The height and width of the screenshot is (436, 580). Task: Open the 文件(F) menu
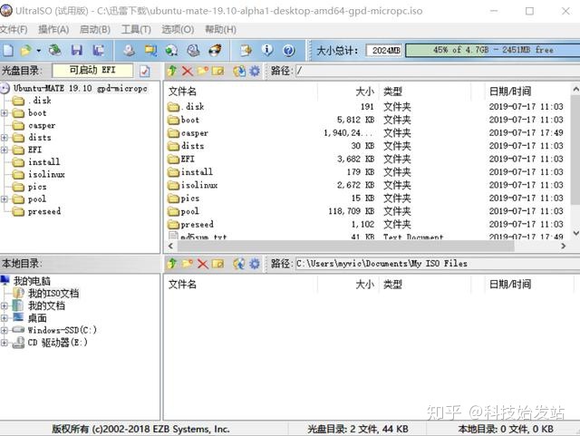coord(14,29)
